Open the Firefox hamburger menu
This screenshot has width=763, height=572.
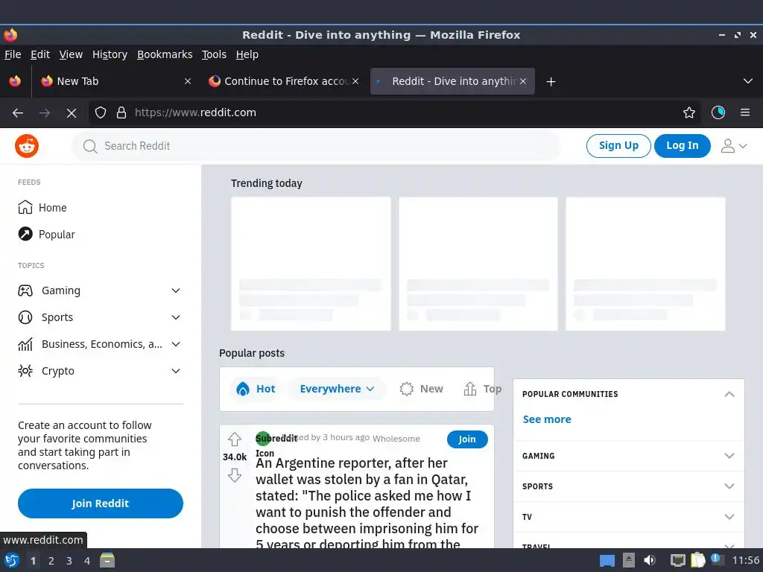(745, 112)
